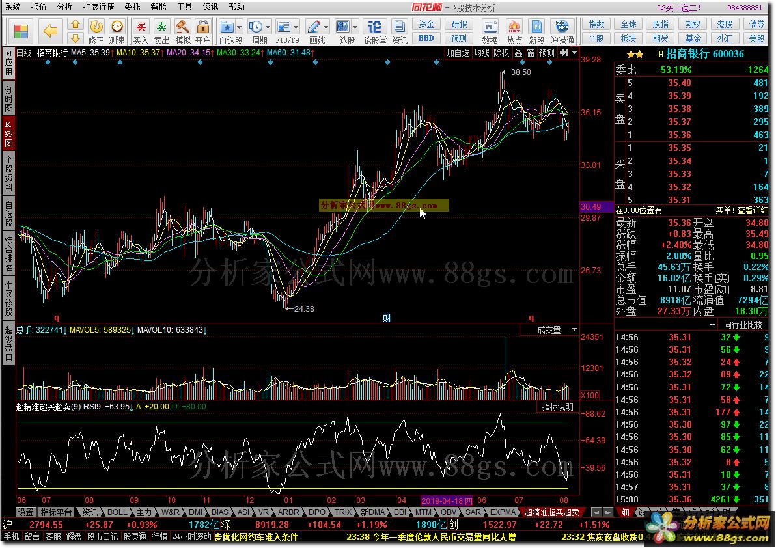Image resolution: width=776 pixels, height=548 pixels.
Task: Click the 沪港通 SSE HKE icon
Action: 562,32
